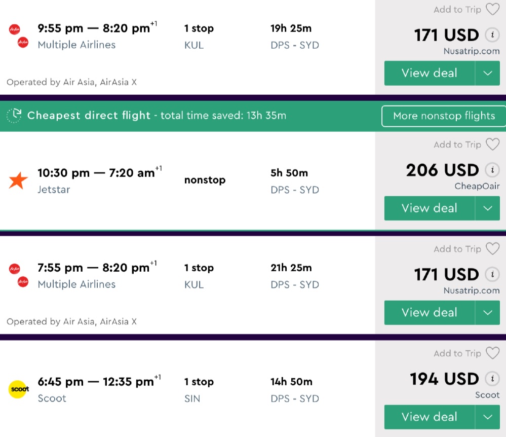The height and width of the screenshot is (437, 506).
Task: Click info icon next to 206 USD price
Action: pos(491,170)
